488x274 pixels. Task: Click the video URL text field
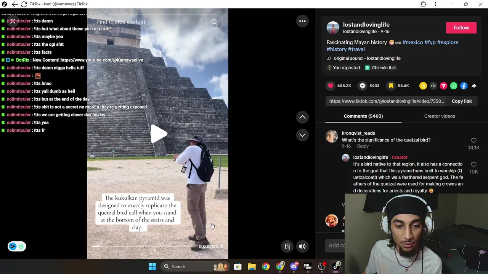pyautogui.click(x=387, y=101)
